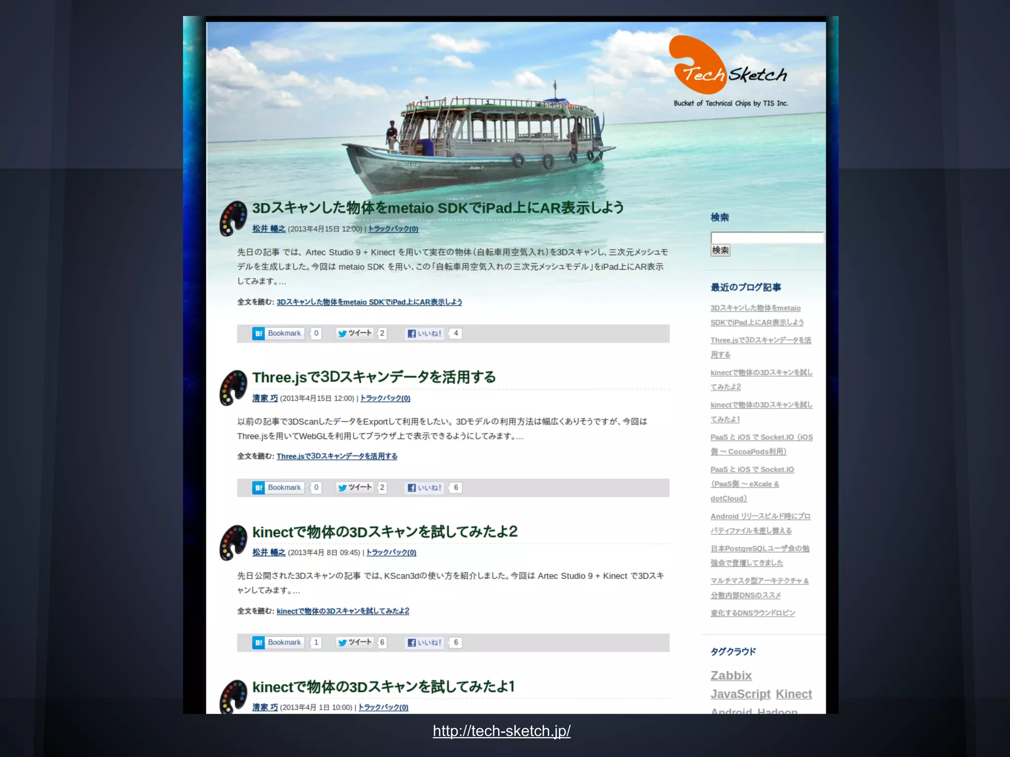Click the 全文を読む link for kinect article 2
The image size is (1010, 757).
[x=343, y=612]
